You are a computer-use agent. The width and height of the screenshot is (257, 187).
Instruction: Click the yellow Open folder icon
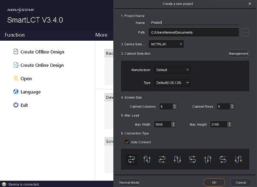(x=16, y=78)
